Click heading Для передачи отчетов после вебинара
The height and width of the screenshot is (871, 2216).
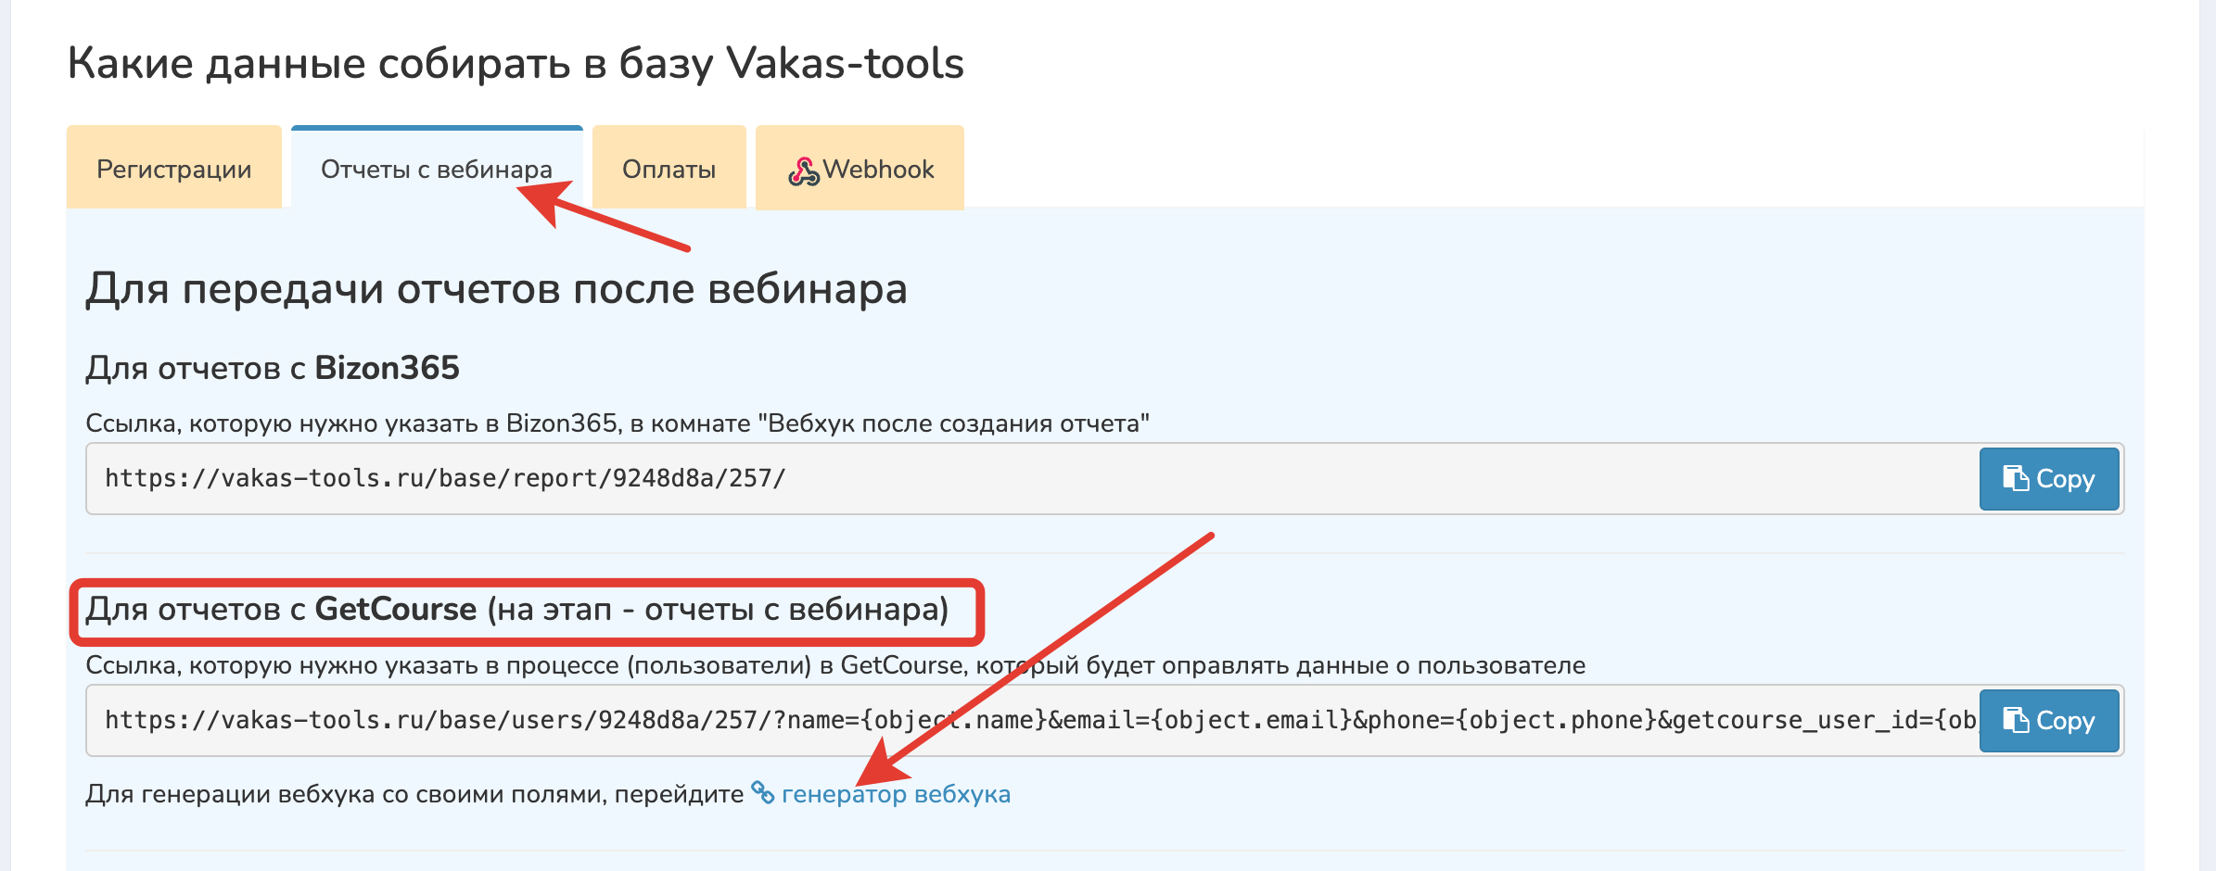(496, 288)
